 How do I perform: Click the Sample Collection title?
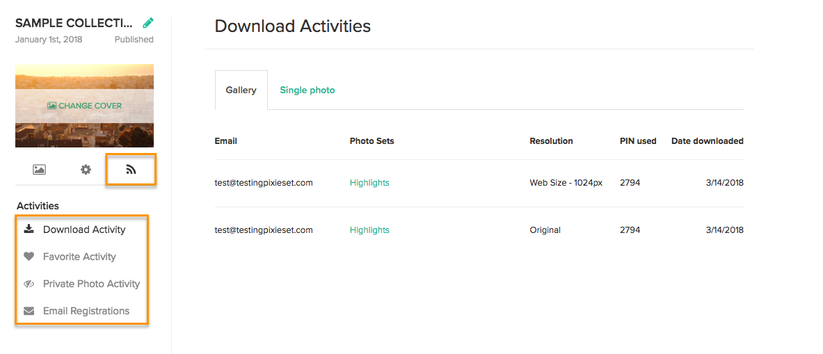point(74,22)
